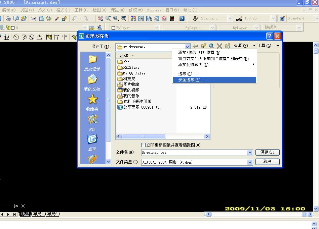Click the Layer Previous icon
Image resolution: width=319 pixels, height=229 pixels.
click(99, 27)
